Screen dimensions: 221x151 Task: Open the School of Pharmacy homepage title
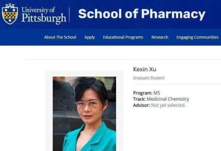tap(142, 14)
